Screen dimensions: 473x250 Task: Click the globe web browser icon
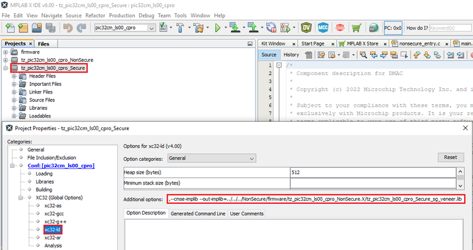[x=374, y=28]
